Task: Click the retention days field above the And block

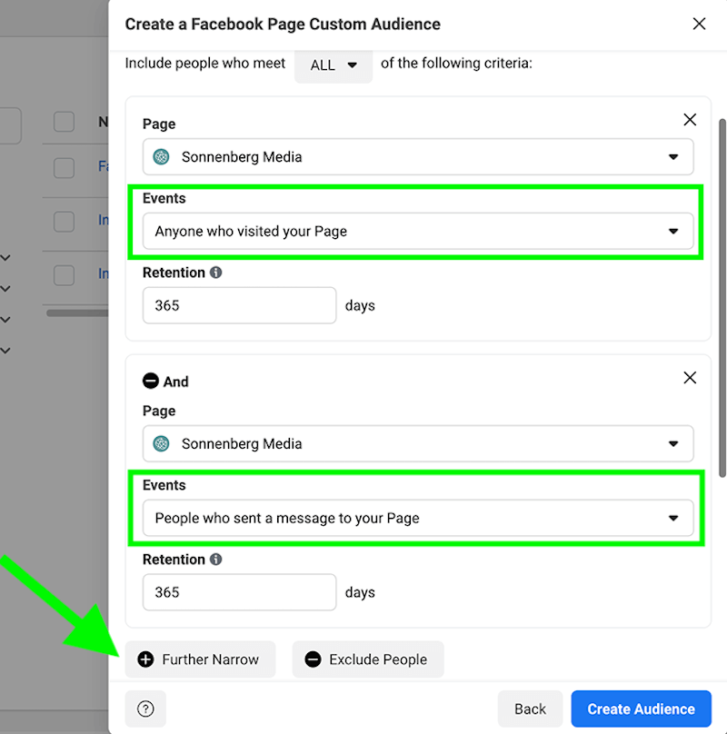Action: (239, 305)
